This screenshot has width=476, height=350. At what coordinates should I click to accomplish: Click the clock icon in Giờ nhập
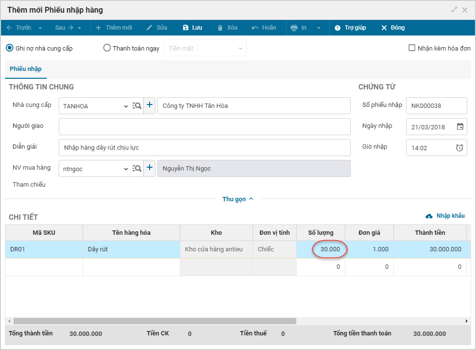point(459,148)
